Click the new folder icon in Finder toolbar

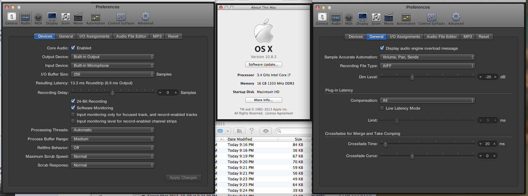click(x=239, y=131)
